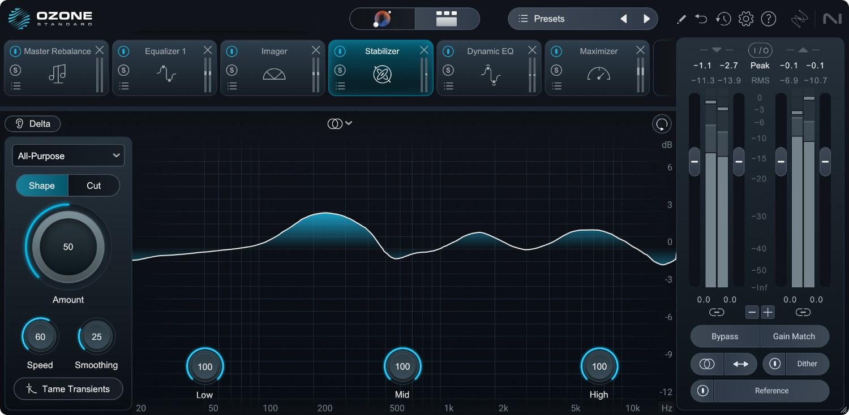This screenshot has height=415, width=849.
Task: Enable Tame Transients
Action: click(68, 389)
